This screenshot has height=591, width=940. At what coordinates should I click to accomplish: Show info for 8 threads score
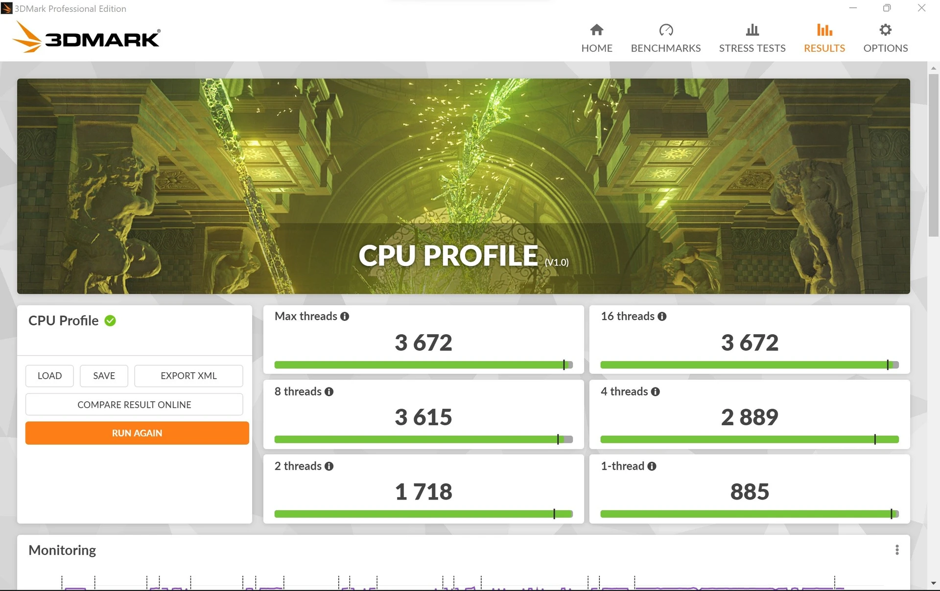[x=329, y=391]
